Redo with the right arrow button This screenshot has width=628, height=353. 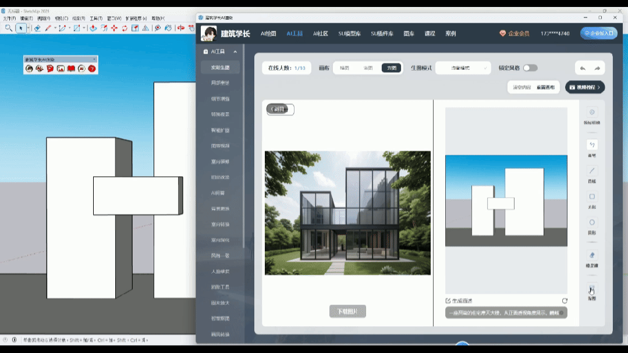[x=597, y=68]
